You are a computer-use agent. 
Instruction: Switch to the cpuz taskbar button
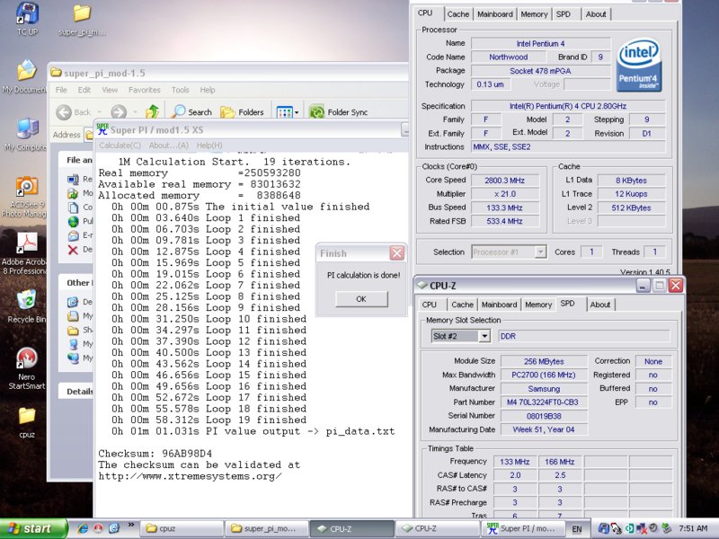pyautogui.click(x=182, y=528)
